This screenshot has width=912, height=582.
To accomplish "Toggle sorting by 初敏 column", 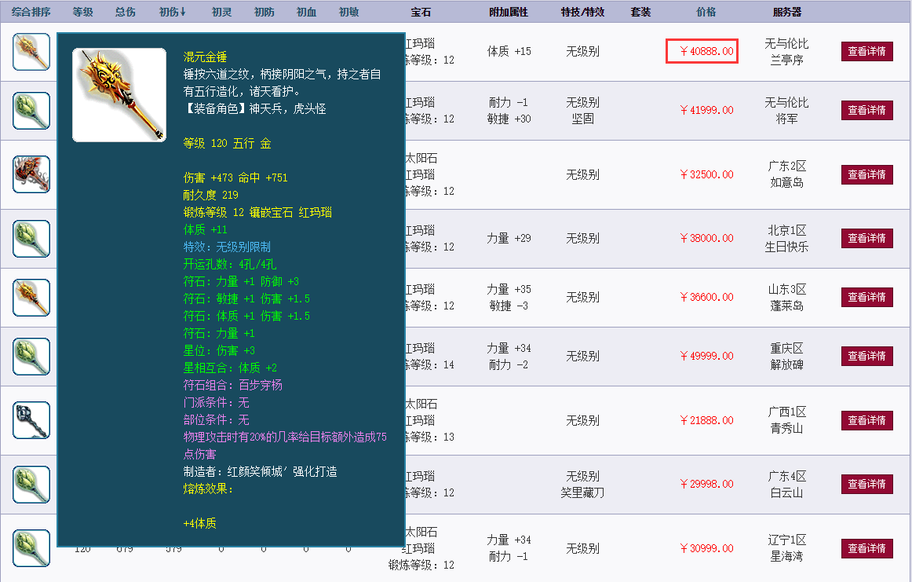I will (348, 12).
